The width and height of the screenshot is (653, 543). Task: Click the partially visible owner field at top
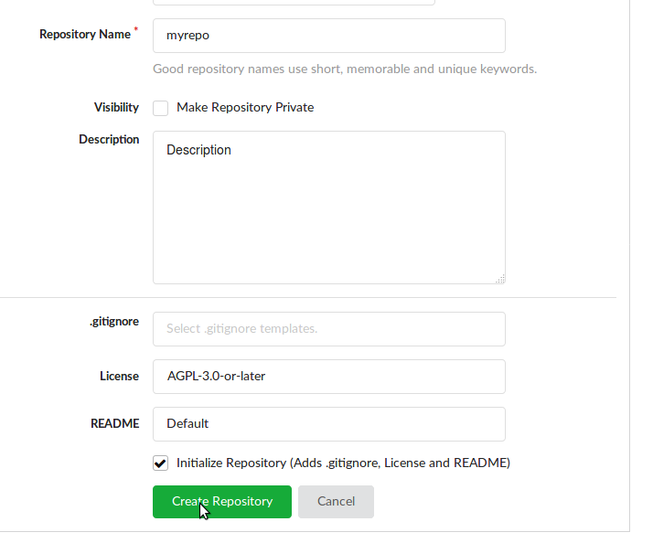coord(294,3)
